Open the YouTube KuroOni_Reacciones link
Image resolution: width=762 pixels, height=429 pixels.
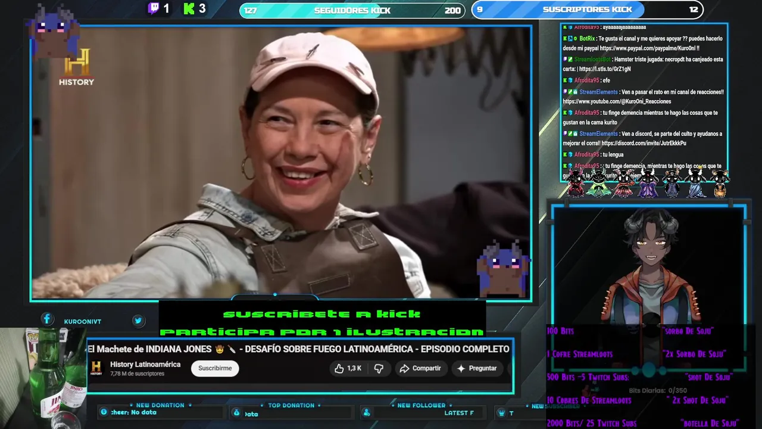click(617, 101)
